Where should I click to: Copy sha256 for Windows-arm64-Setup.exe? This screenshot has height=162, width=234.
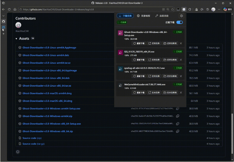pyautogui.click(x=177, y=109)
